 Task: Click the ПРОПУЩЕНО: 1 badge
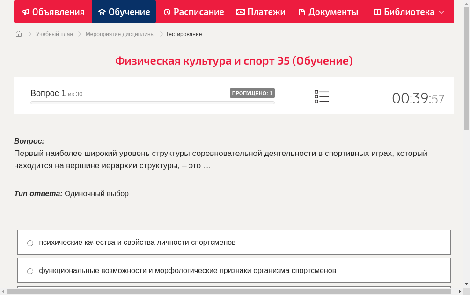[252, 93]
